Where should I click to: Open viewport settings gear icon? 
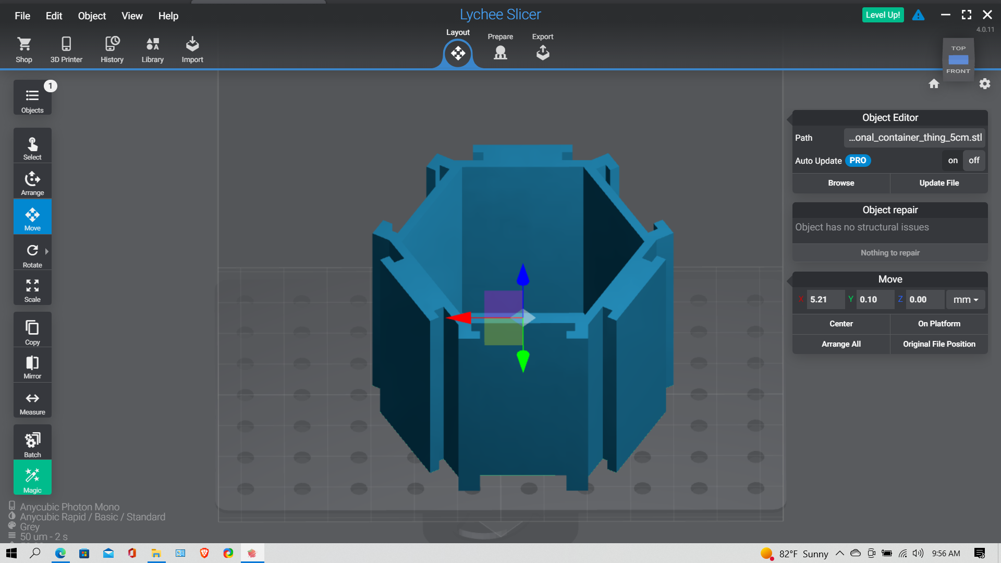(x=984, y=83)
